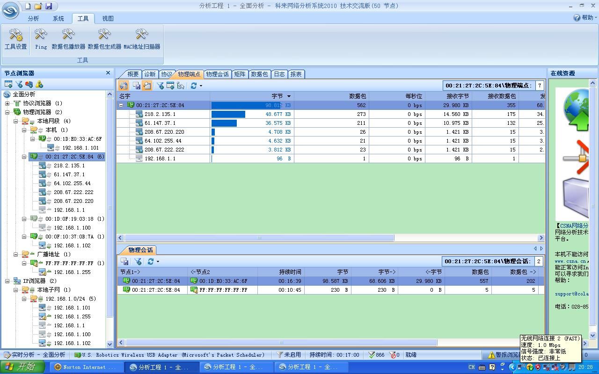Open the 分析 ribbon tab

coord(33,19)
